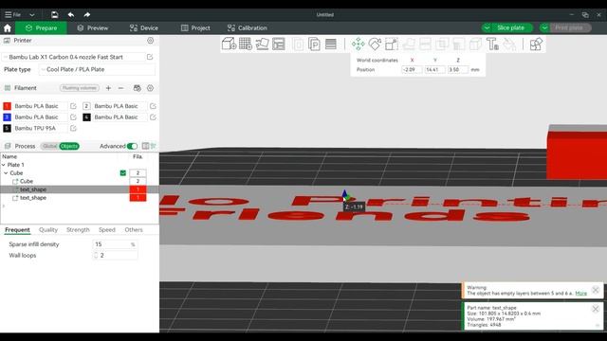Edit filament 4 Bambu PLA Basic preset

153,117
